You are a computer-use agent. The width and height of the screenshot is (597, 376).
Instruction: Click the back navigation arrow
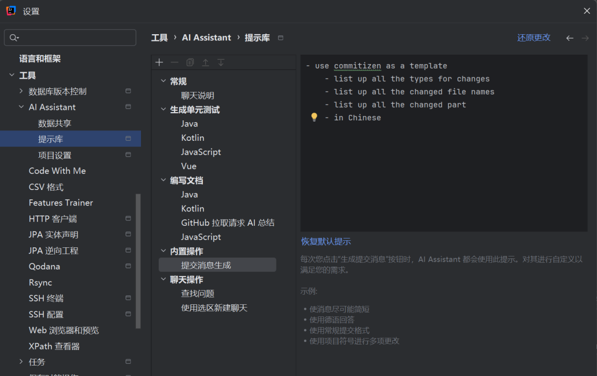[x=569, y=38]
